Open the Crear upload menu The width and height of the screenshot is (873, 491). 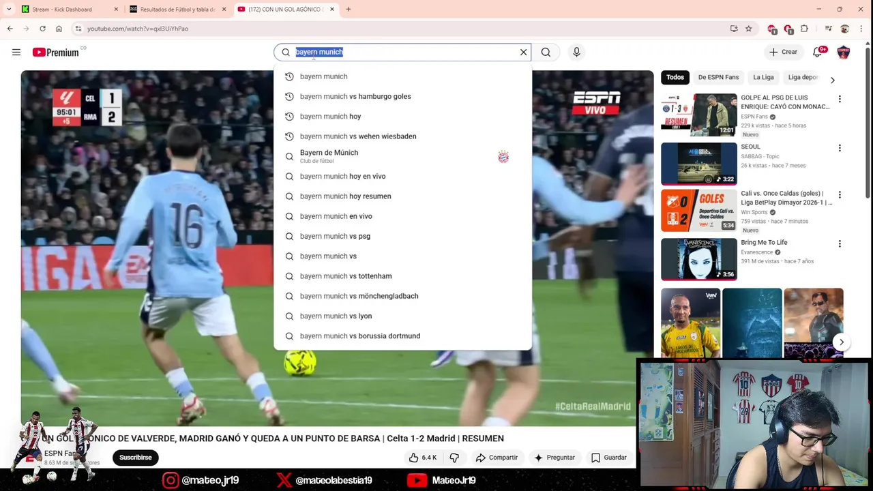coord(783,52)
